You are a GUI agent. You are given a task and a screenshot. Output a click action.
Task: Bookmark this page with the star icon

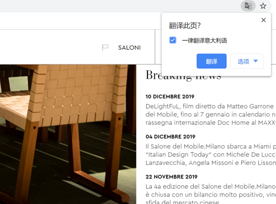263,6
